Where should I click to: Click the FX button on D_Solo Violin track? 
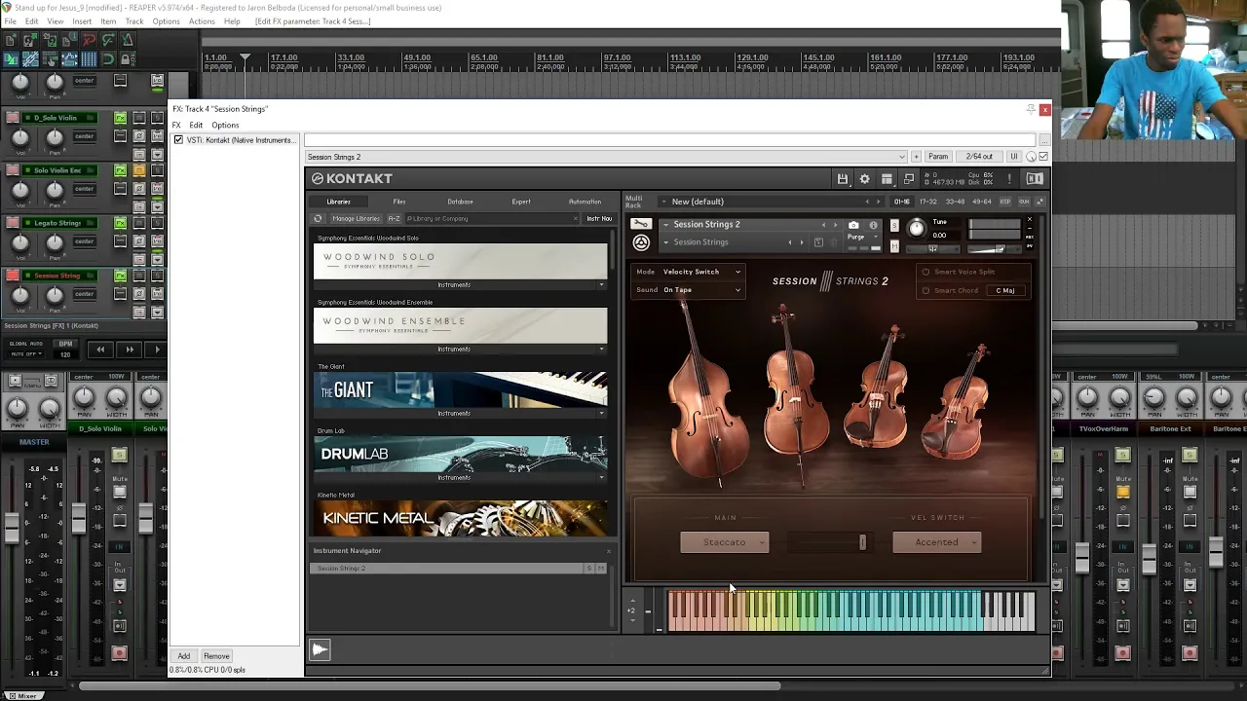click(120, 118)
